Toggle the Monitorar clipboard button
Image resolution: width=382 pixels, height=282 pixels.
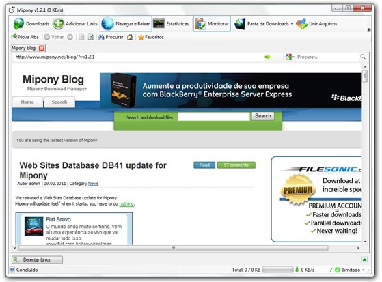click(212, 24)
